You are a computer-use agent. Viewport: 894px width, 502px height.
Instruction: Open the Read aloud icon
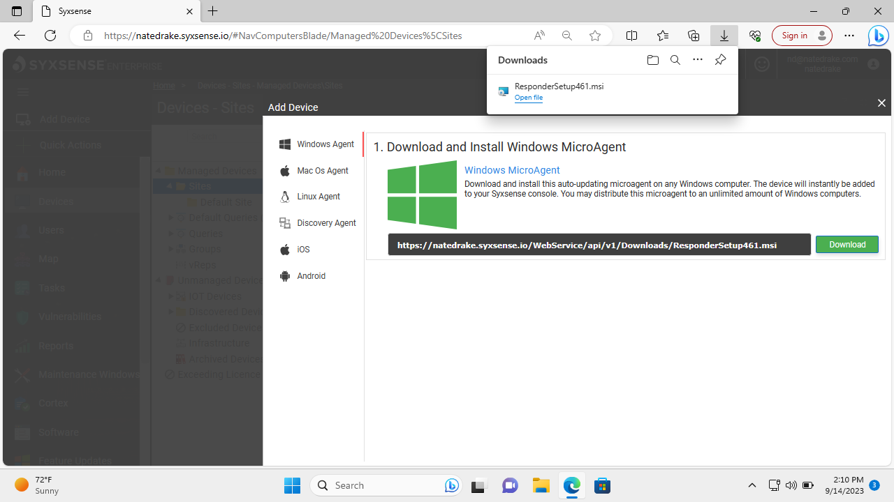[539, 36]
